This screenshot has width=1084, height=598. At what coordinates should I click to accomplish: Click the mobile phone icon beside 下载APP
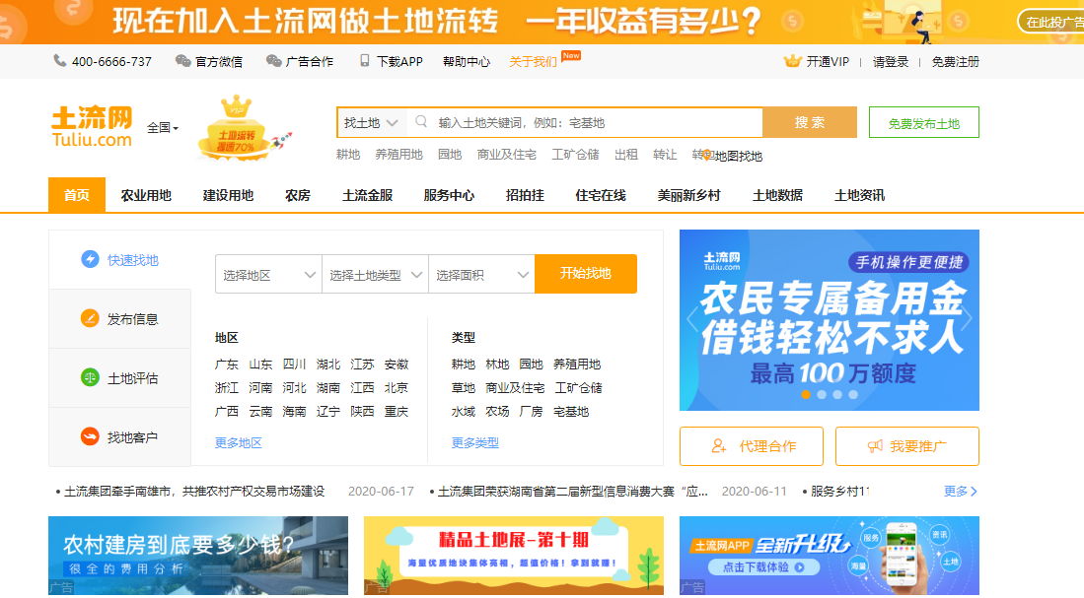364,61
